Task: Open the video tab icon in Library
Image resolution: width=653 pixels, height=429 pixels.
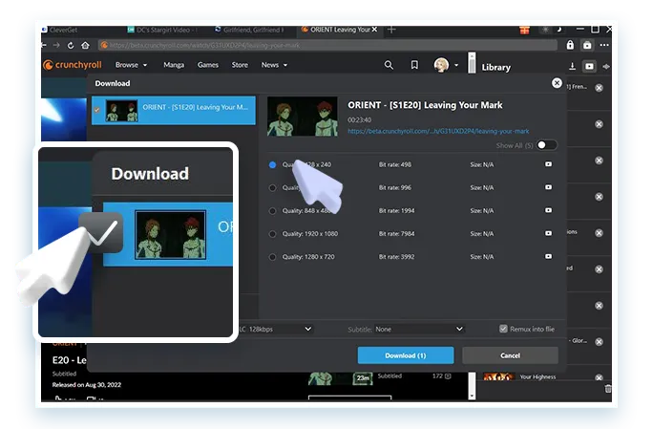Action: (589, 66)
